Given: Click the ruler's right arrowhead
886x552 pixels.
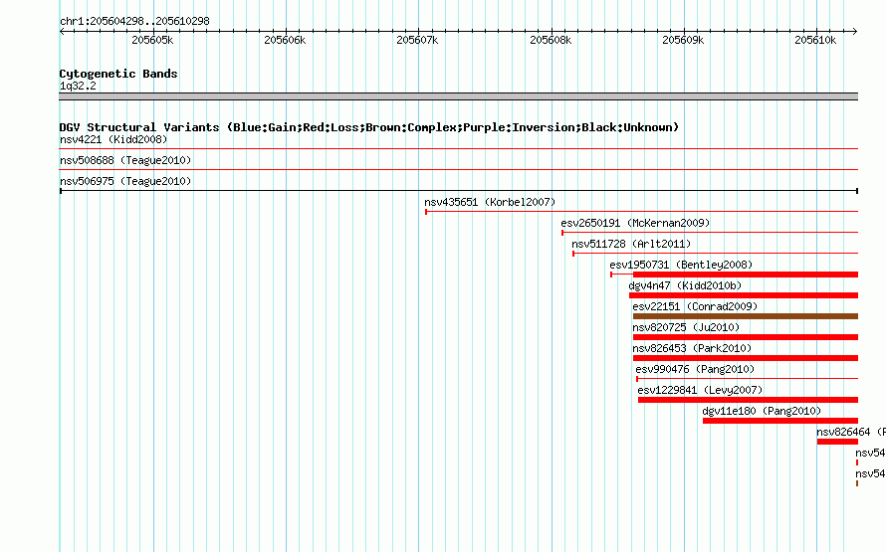Looking at the screenshot, I should (x=855, y=31).
